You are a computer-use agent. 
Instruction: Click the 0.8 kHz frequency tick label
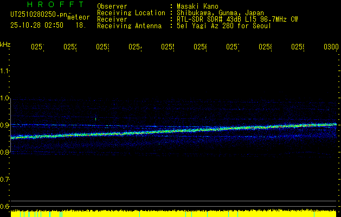(x=5, y=152)
